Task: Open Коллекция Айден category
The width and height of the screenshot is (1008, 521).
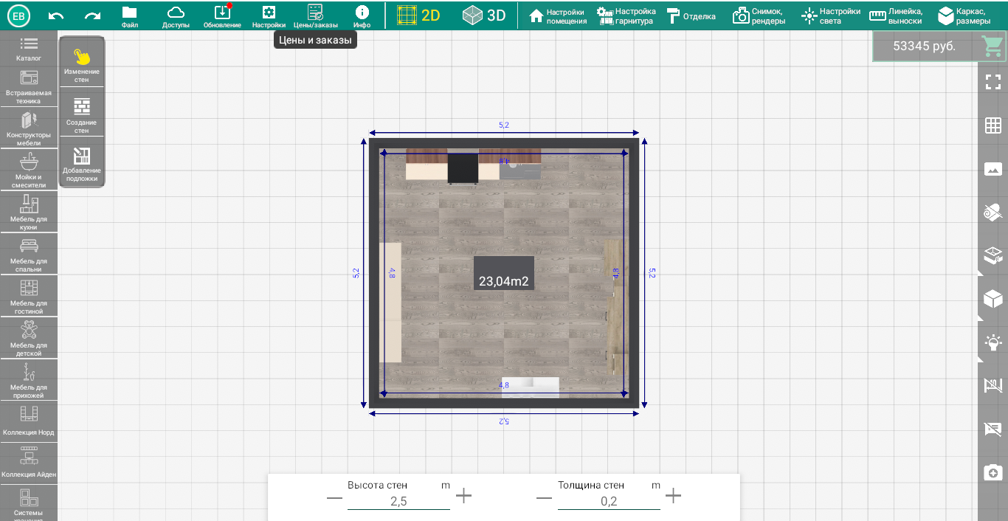Action: [29, 463]
